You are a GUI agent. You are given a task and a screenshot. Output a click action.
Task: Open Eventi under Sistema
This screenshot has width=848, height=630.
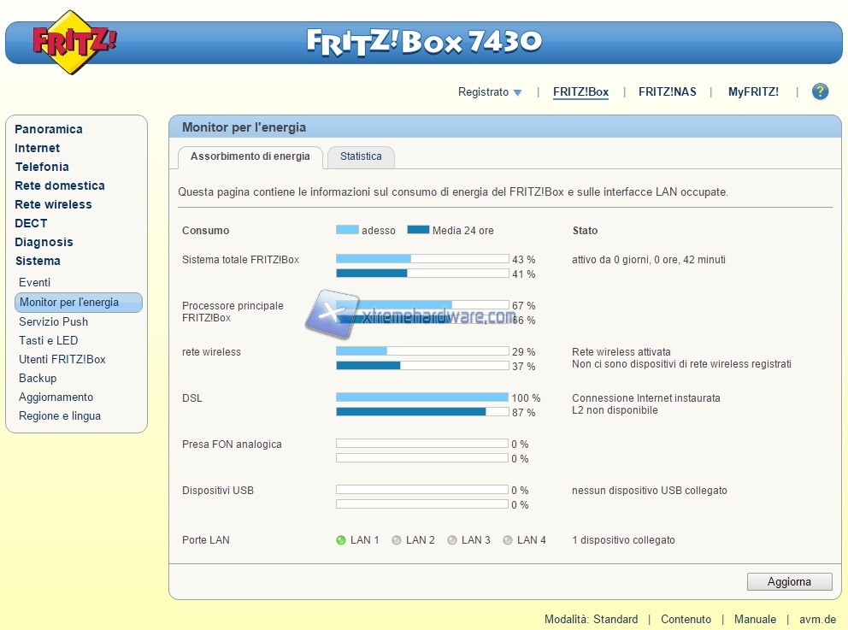[x=35, y=282]
